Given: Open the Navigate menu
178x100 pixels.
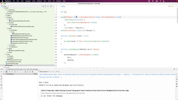Looking at the screenshot, I should click(x=28, y=1).
